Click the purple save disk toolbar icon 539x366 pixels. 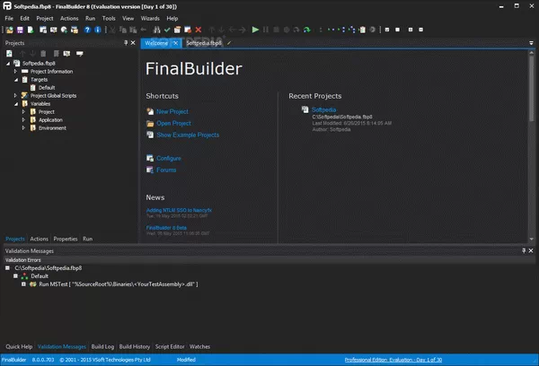click(x=20, y=30)
